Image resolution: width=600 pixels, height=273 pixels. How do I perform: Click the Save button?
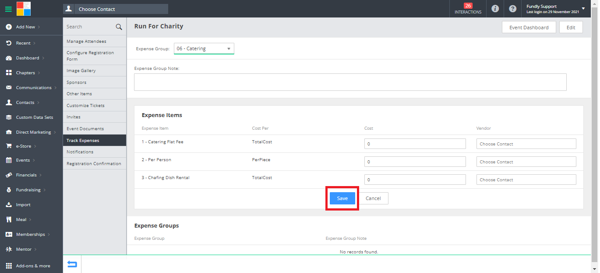[x=342, y=198]
